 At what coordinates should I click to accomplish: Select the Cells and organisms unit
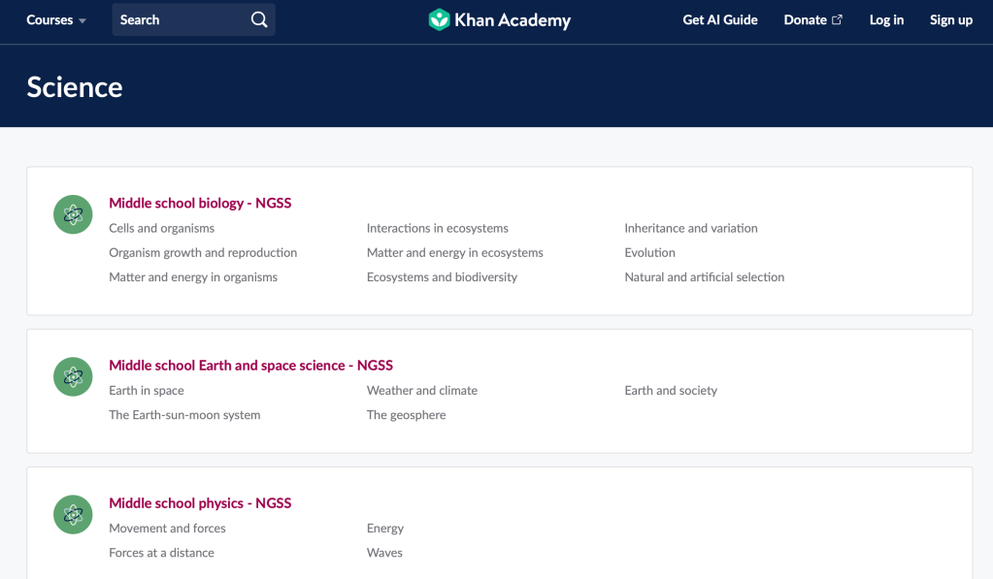[x=161, y=229]
